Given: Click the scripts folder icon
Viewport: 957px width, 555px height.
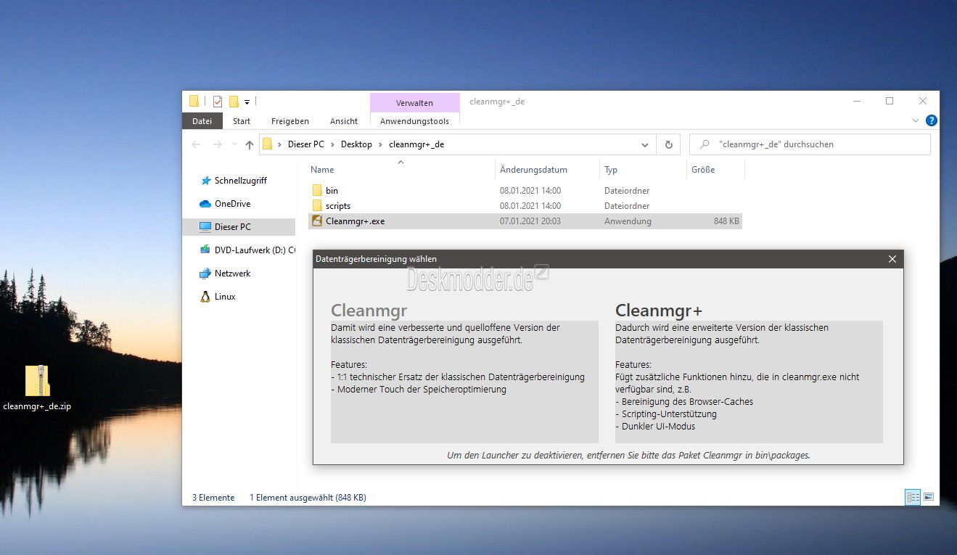Looking at the screenshot, I should point(316,206).
